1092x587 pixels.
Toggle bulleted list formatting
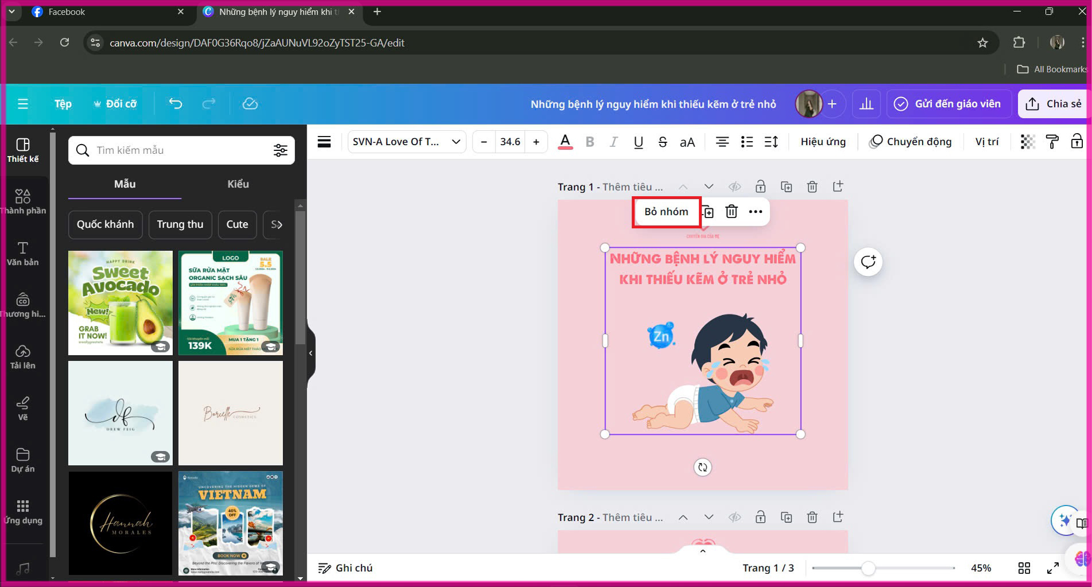(747, 142)
